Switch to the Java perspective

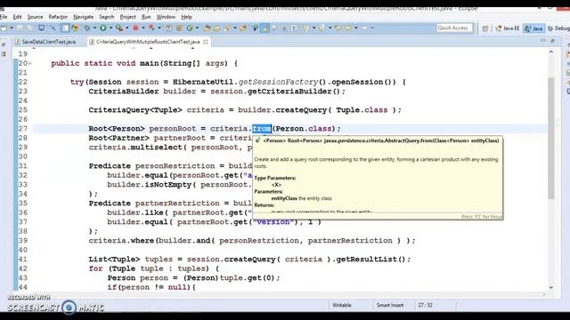(x=533, y=28)
